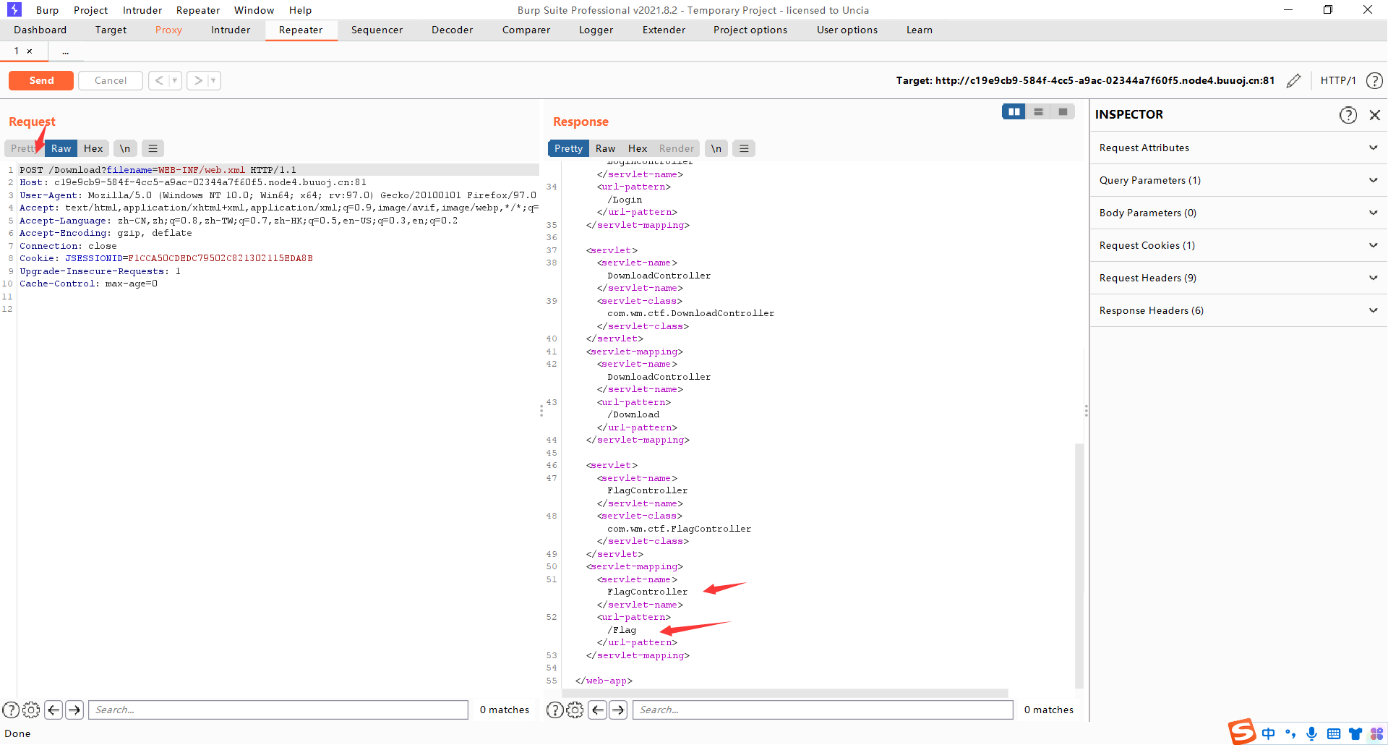Edit target with pencil icon

point(1294,80)
